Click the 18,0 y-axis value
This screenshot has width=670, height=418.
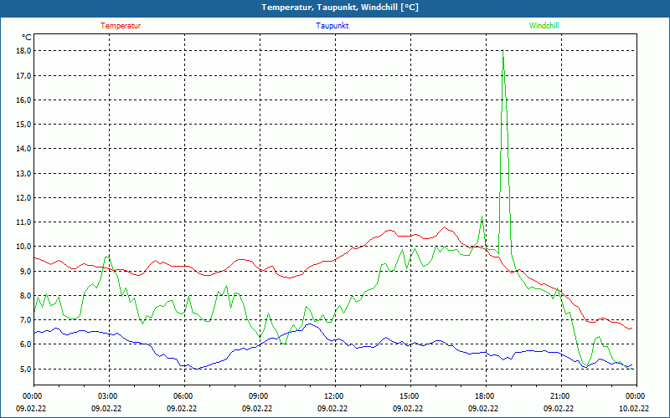pos(23,51)
